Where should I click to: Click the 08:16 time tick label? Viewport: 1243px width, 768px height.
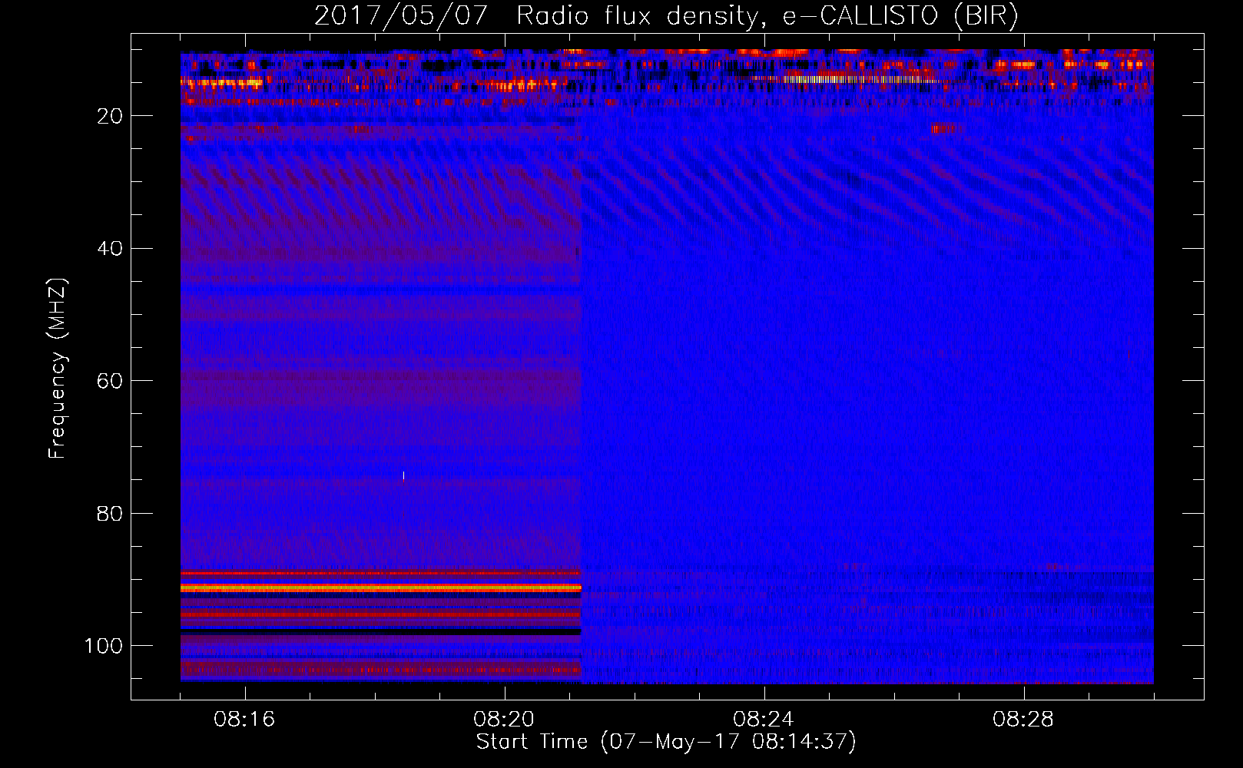(244, 720)
